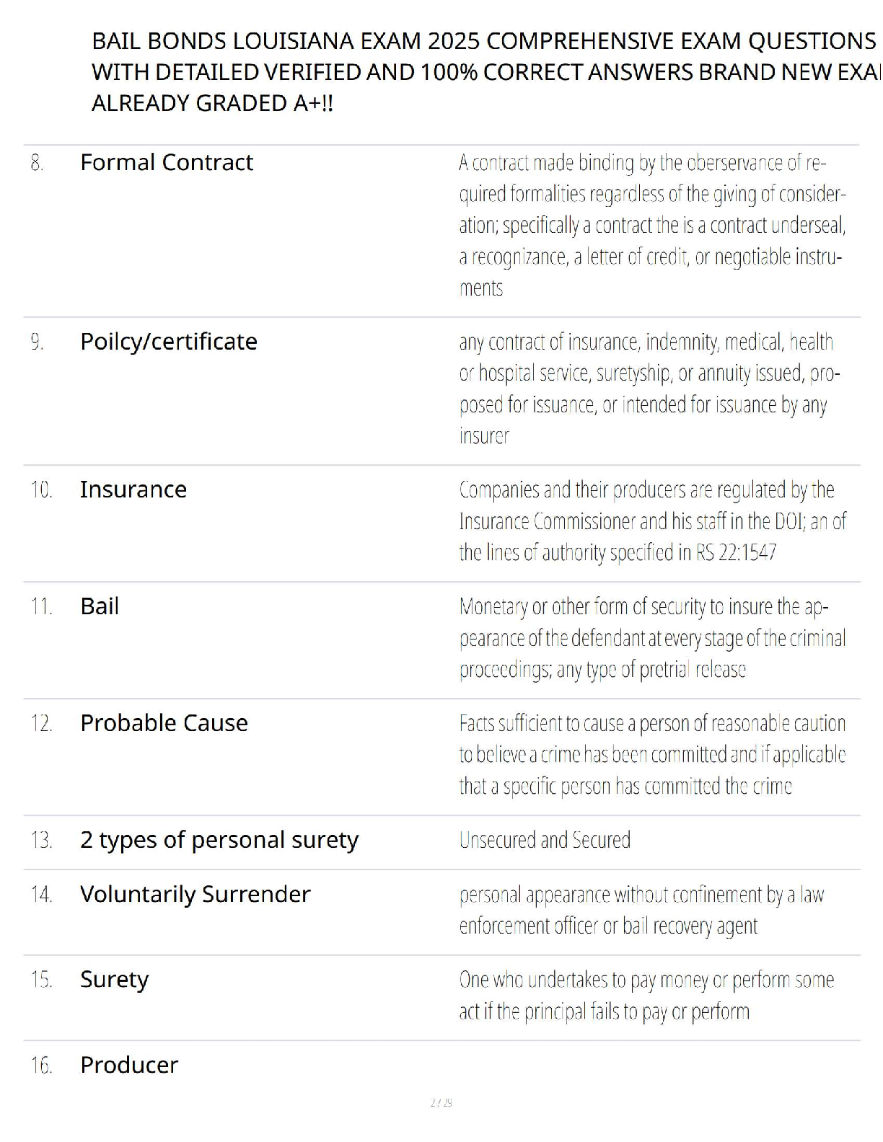Click the definition starting "Monetary or other form"
883x1142 pixels.
click(x=651, y=638)
